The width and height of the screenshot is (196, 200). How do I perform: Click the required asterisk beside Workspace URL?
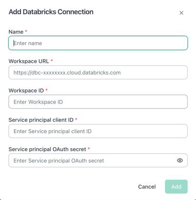(52, 60)
